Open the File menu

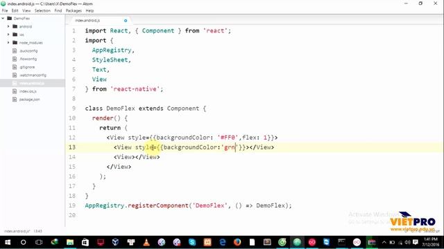(x=5, y=11)
